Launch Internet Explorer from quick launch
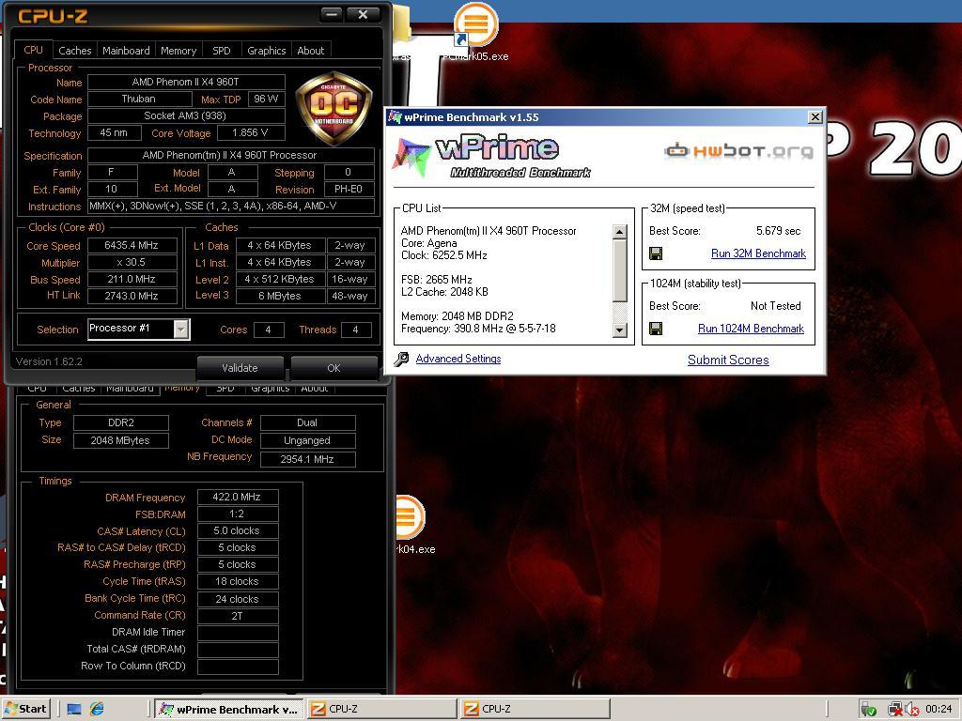Viewport: 962px width, 721px height. pyautogui.click(x=97, y=710)
